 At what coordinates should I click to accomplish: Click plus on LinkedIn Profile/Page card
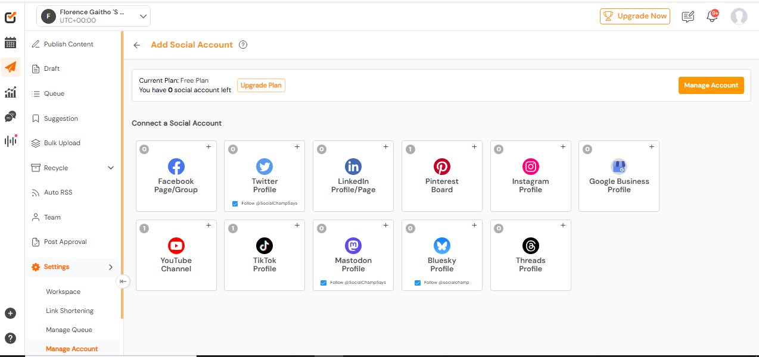pyautogui.click(x=385, y=147)
